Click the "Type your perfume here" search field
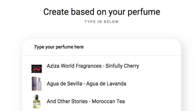Image resolution: width=195 pixels, height=111 pixels. click(102, 47)
